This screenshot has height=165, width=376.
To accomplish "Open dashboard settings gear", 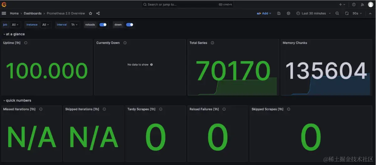I will (289, 13).
